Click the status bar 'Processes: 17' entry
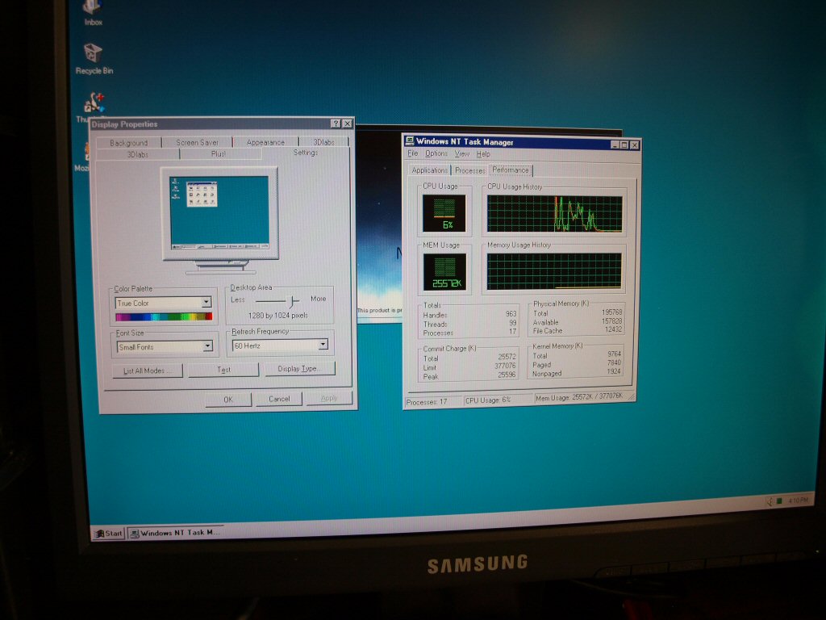 [433, 402]
